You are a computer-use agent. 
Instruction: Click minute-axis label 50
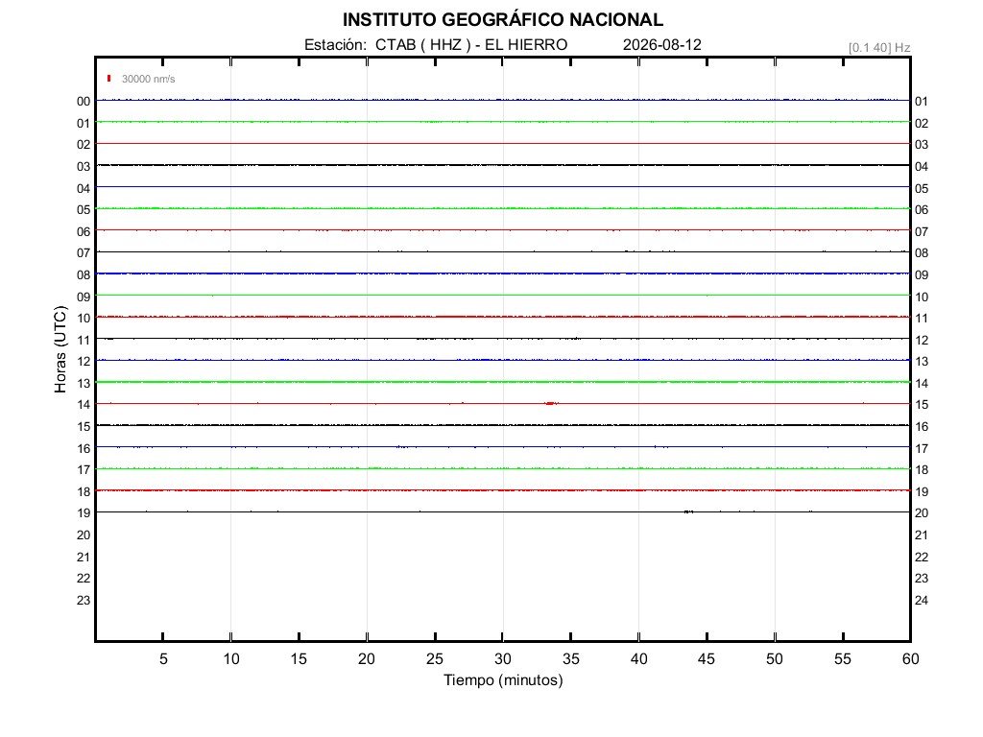click(775, 659)
